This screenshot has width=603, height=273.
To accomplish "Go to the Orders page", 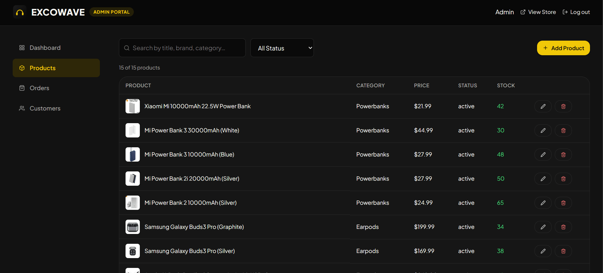I will 56,88.
